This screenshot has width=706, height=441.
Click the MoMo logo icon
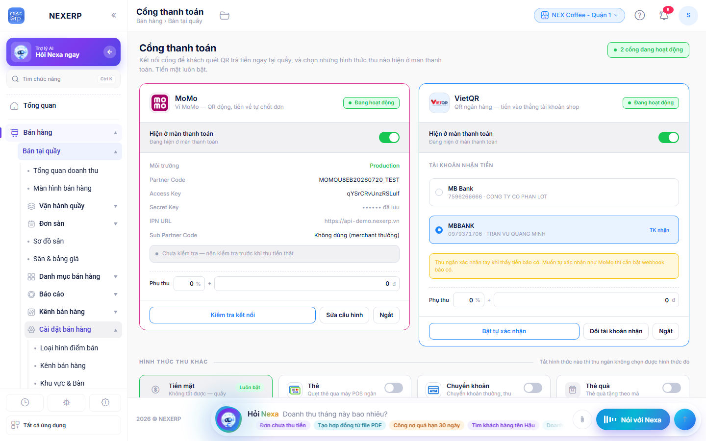[160, 102]
